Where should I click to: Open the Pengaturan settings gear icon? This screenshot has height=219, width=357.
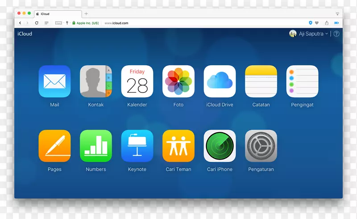[x=261, y=146]
